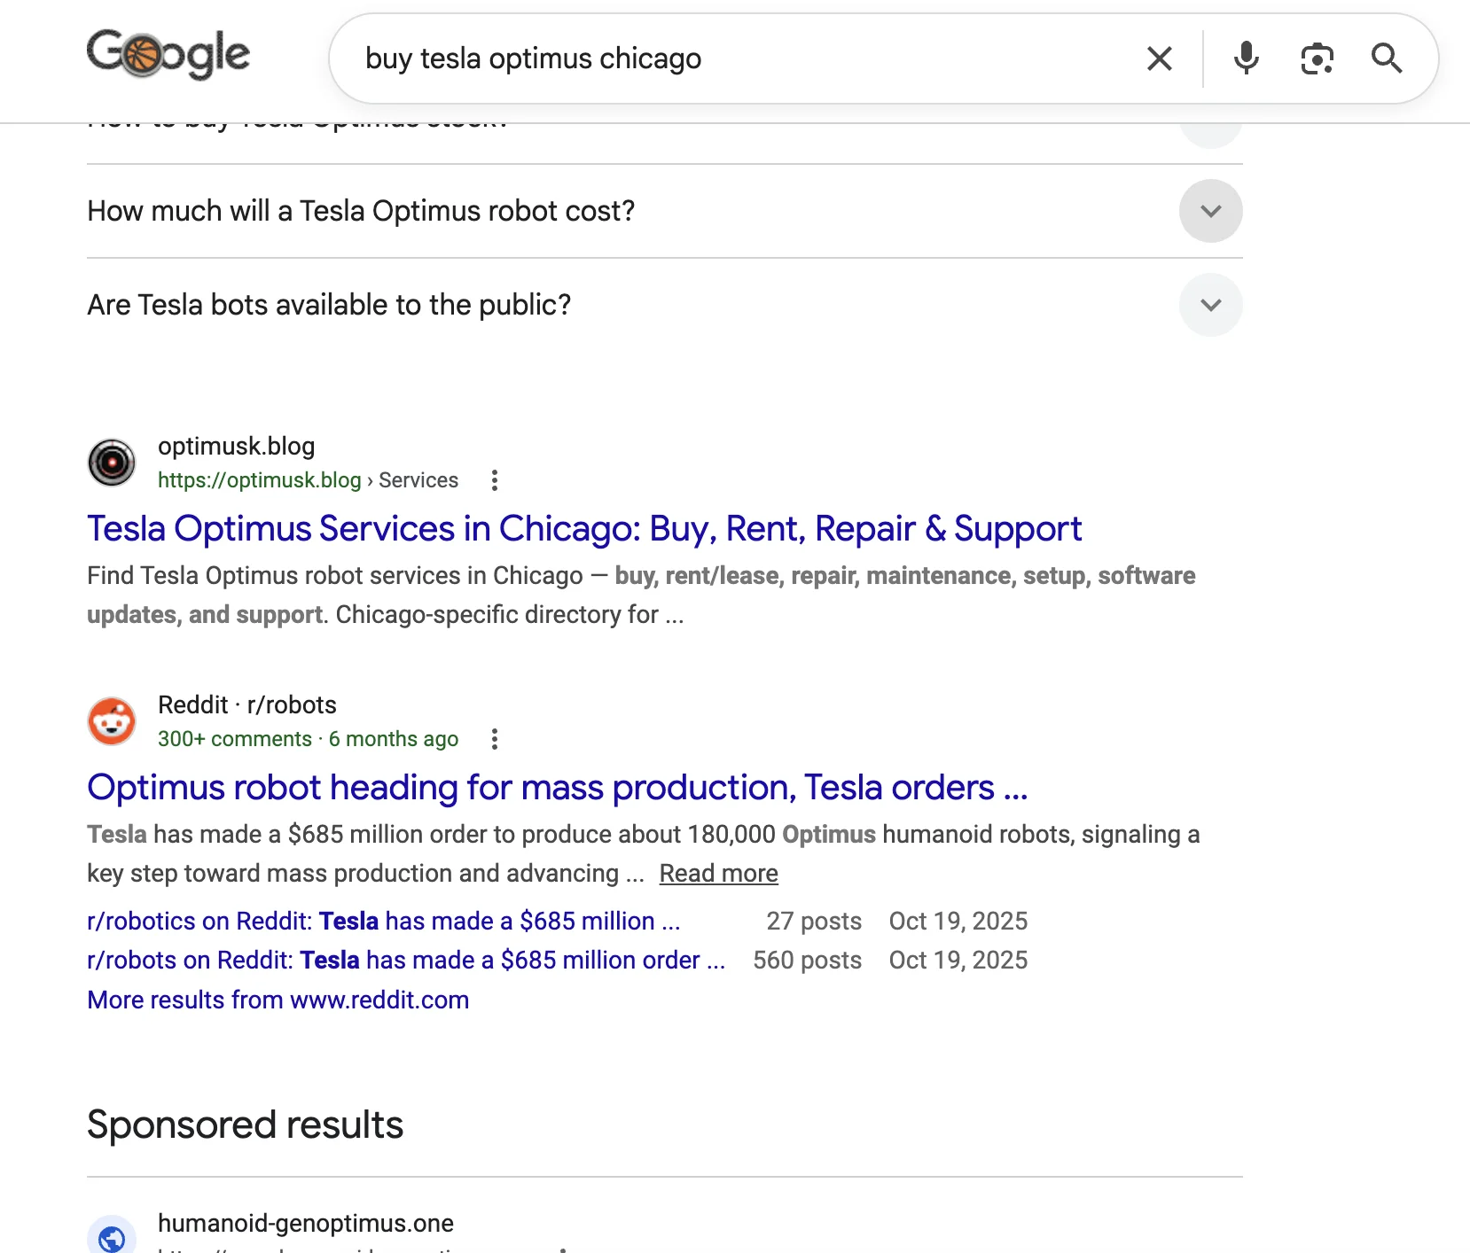Open the question about Tesla bots public availability
This screenshot has height=1253, width=1470.
329,305
